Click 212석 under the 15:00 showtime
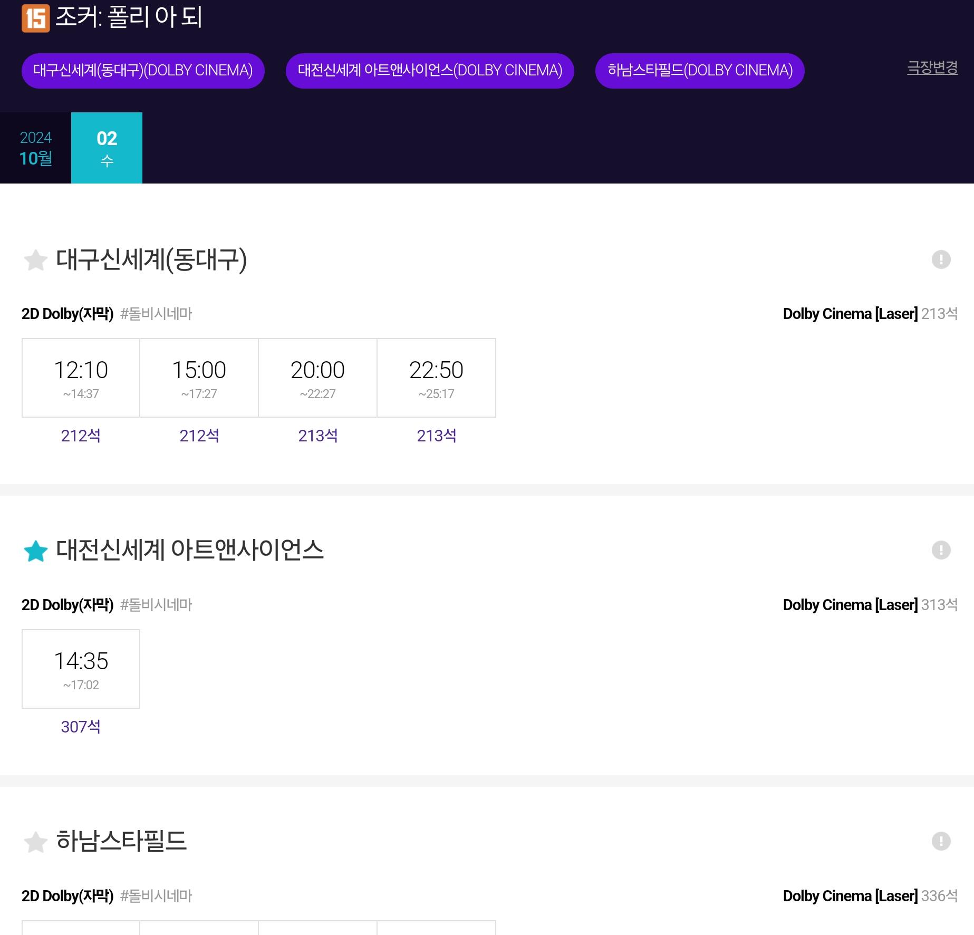Image resolution: width=974 pixels, height=935 pixels. (199, 436)
